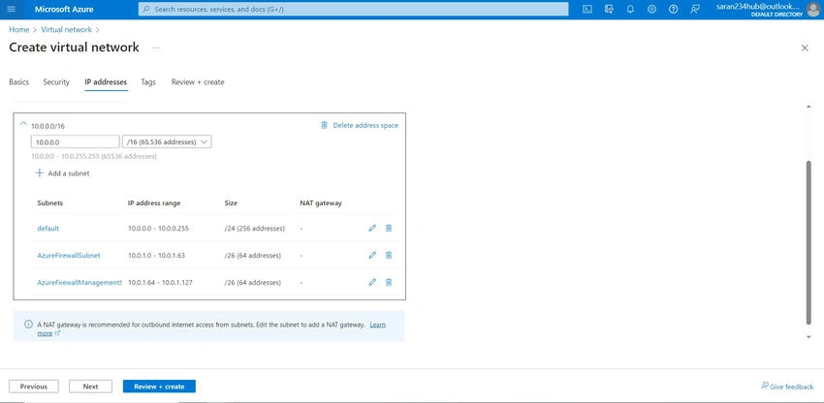This screenshot has height=403, width=824.
Task: Open the AzureFirewallManagementSubnet link
Action: (x=79, y=282)
